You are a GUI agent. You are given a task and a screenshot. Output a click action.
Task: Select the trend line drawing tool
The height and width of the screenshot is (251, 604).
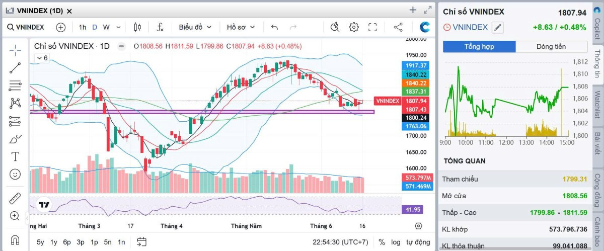pyautogui.click(x=15, y=68)
